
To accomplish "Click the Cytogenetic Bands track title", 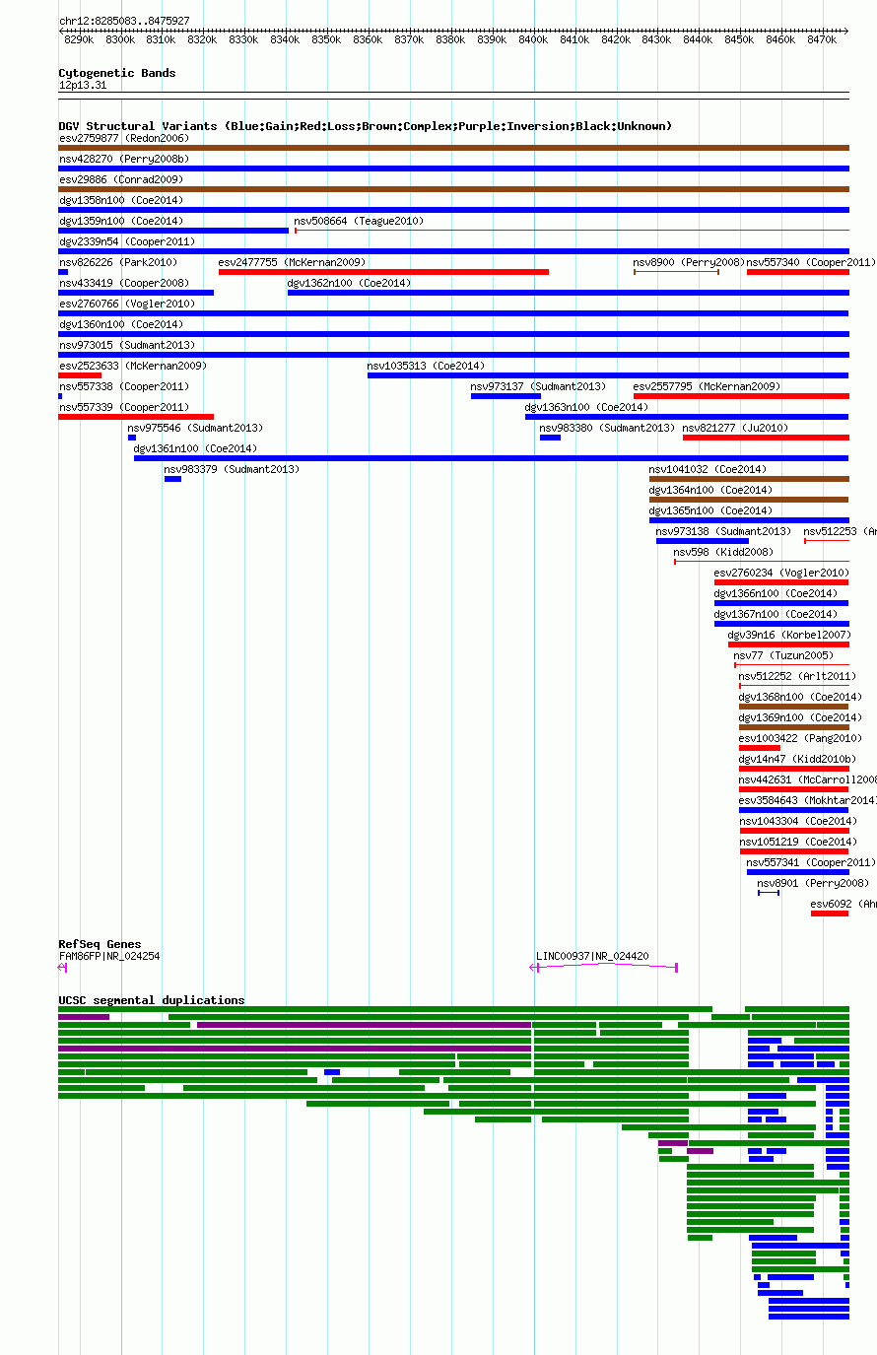I will click(117, 73).
